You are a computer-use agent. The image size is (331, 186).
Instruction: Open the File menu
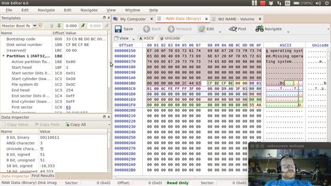pyautogui.click(x=9, y=10)
